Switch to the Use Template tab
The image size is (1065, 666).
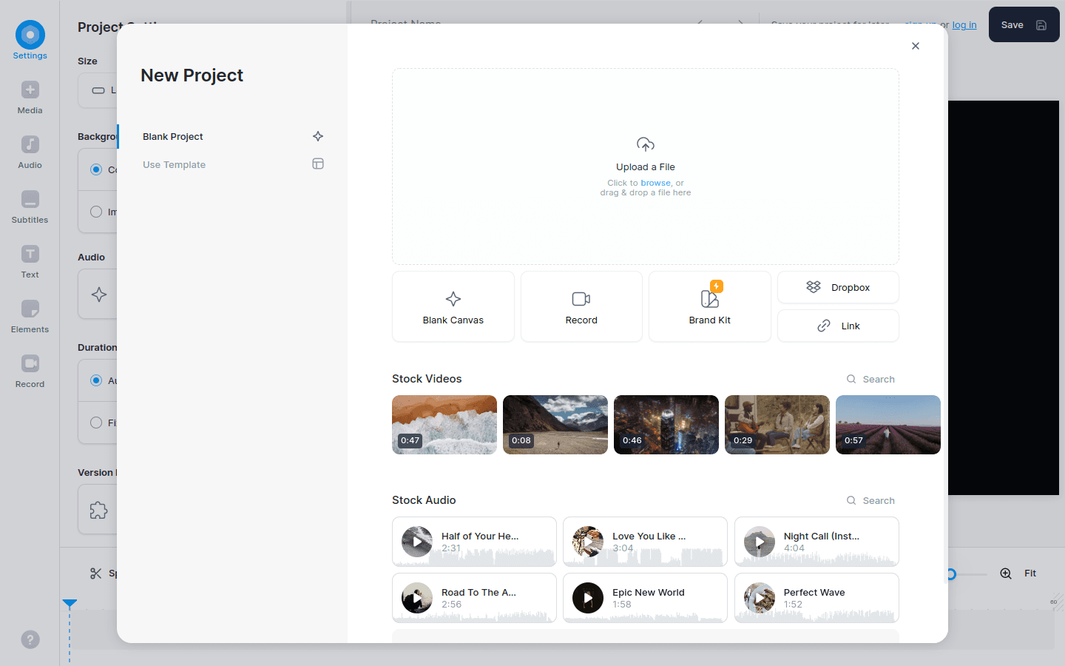click(x=174, y=164)
